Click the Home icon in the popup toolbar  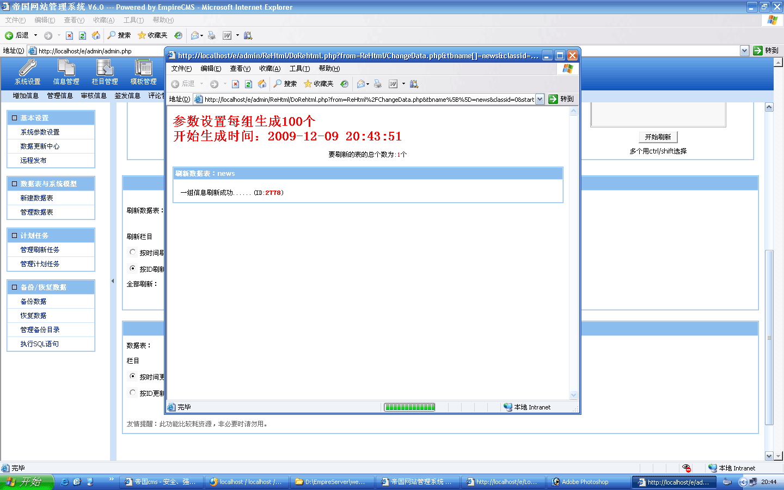coord(262,84)
